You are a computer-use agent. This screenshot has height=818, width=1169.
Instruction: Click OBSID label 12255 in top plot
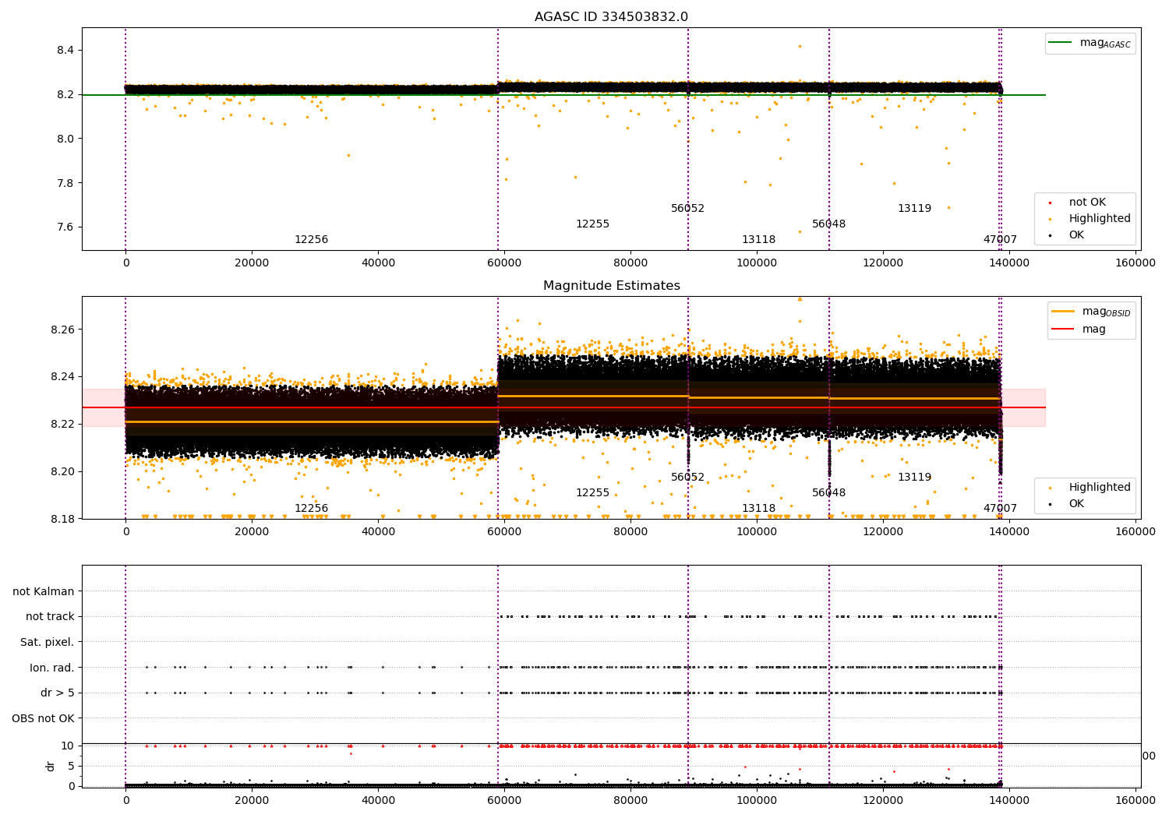[592, 224]
